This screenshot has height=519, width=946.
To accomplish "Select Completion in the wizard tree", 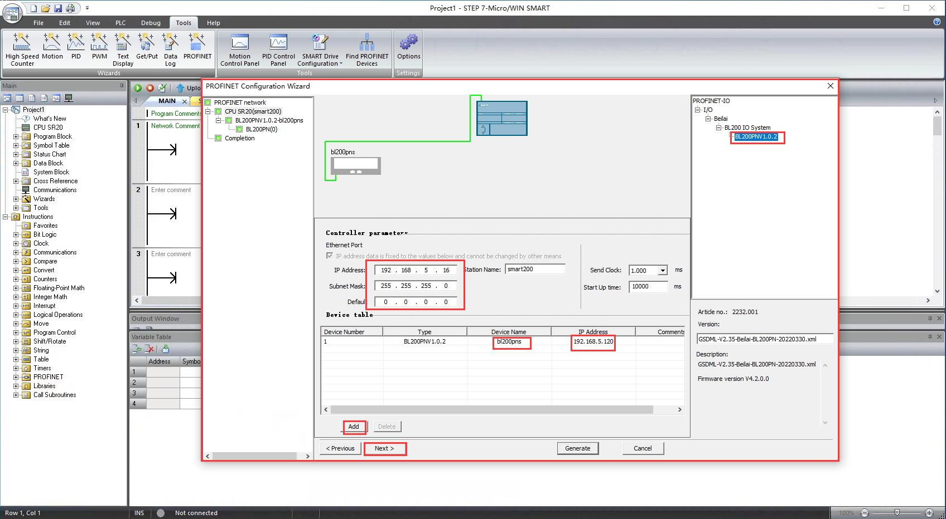I will pos(239,138).
